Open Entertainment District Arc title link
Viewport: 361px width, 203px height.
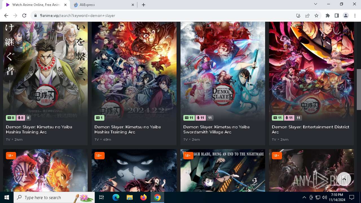click(x=311, y=129)
